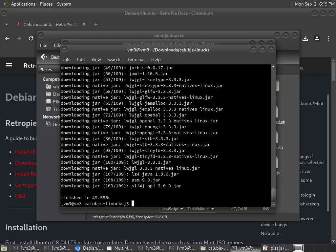Screen dimensions: 336x252
Task: Open Chromium three-dot menu
Action: point(329,38)
